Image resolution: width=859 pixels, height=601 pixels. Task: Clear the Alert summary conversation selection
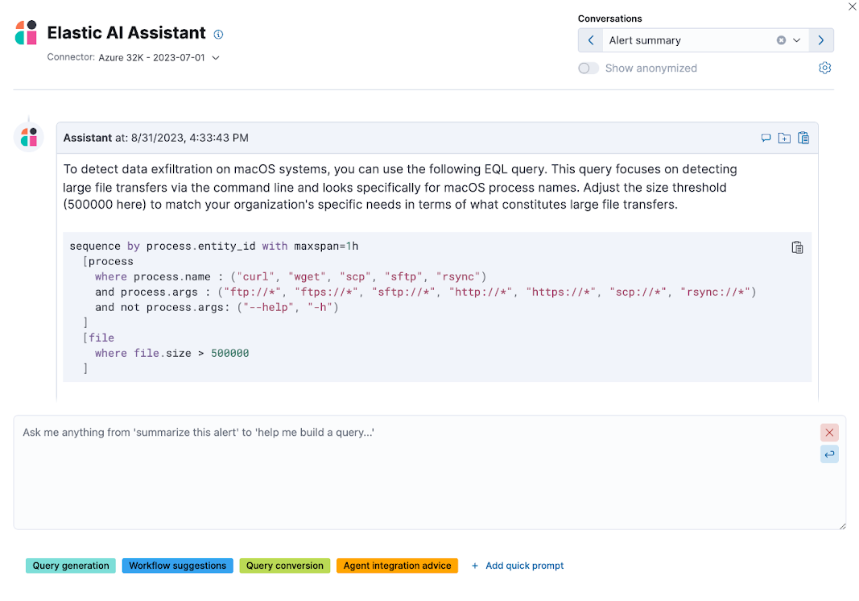pos(781,40)
